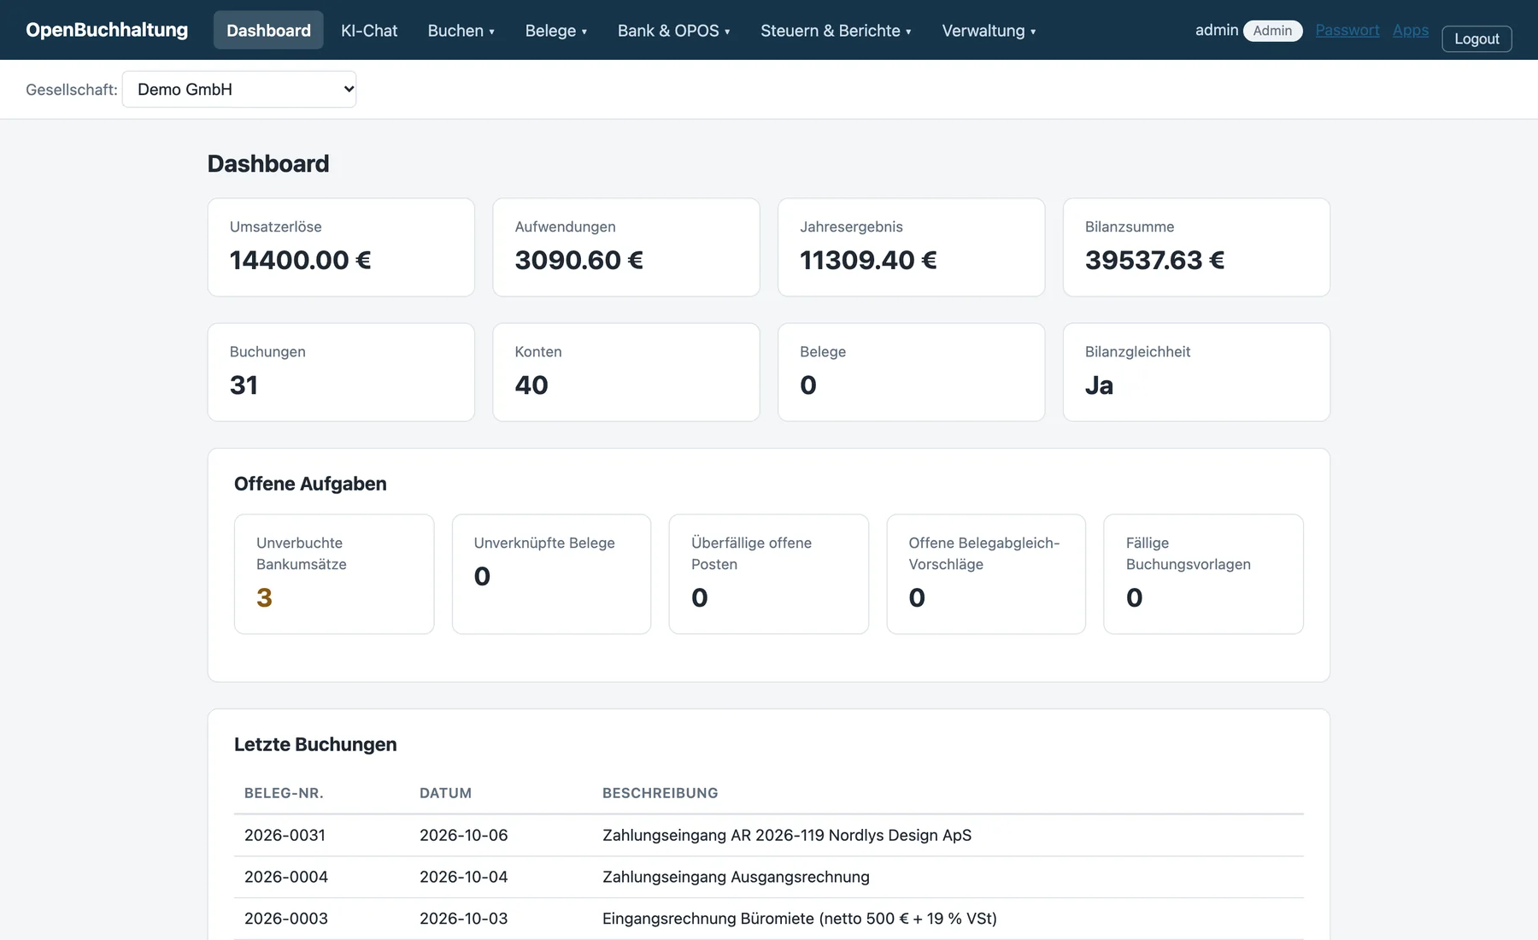This screenshot has height=940, width=1538.
Task: Click the Bilanzsumme value 39537.63 €
Action: (x=1154, y=260)
